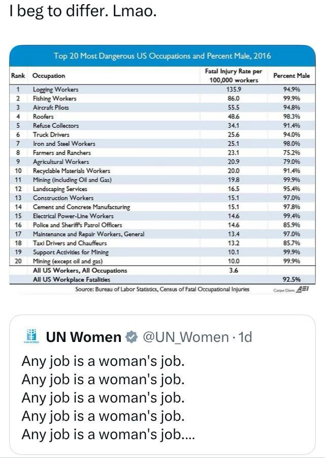Click the blue verified badge

click(x=131, y=337)
